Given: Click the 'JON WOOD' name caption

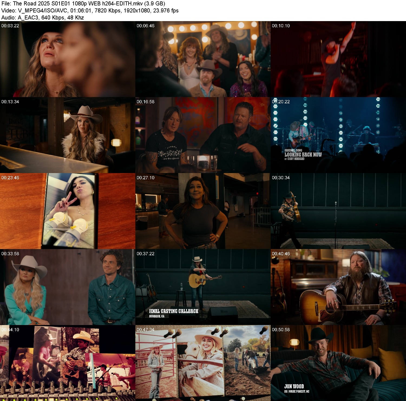Looking at the screenshot, I should [294, 386].
